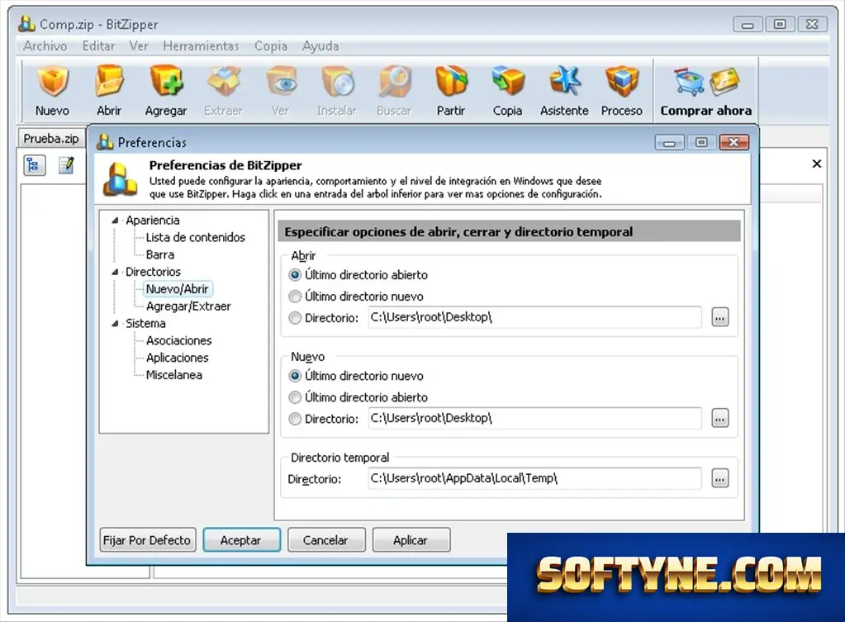Open the Herramientas menu
The height and width of the screenshot is (622, 845).
point(201,46)
